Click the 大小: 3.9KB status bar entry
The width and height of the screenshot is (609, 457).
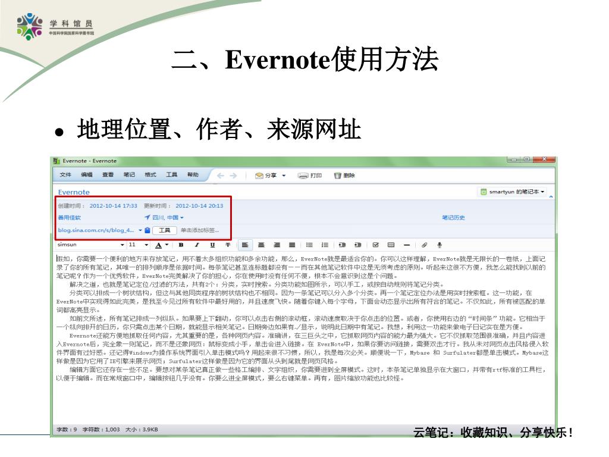tap(142, 430)
